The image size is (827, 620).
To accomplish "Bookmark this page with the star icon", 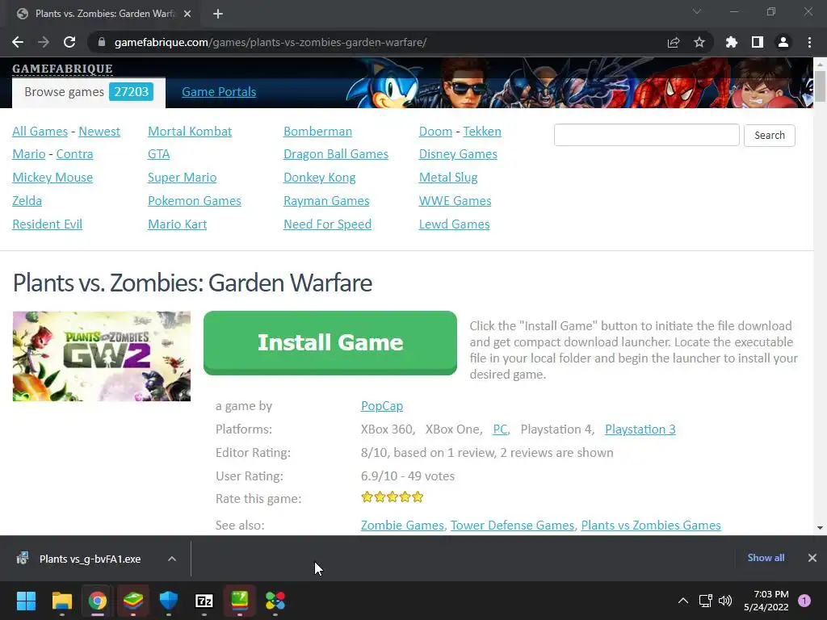I will pos(699,42).
